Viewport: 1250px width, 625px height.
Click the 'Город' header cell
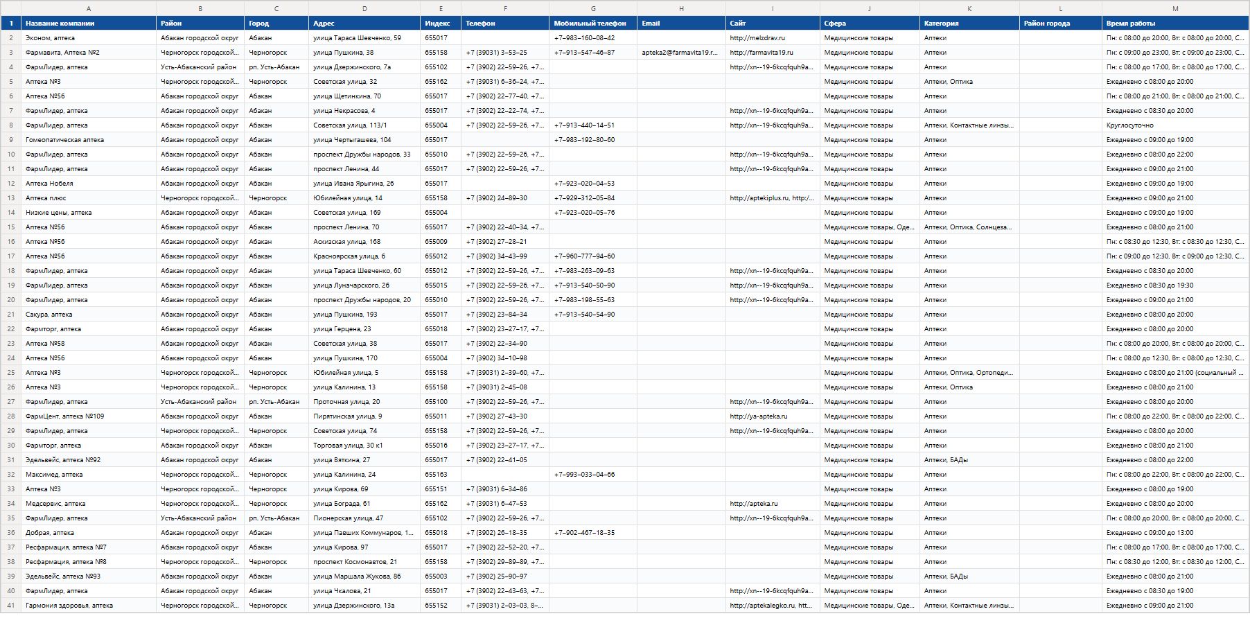pos(276,24)
